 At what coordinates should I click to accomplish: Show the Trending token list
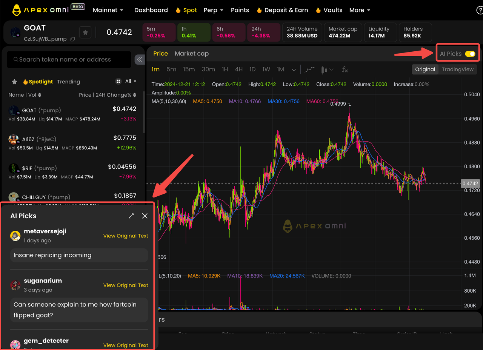pos(69,82)
